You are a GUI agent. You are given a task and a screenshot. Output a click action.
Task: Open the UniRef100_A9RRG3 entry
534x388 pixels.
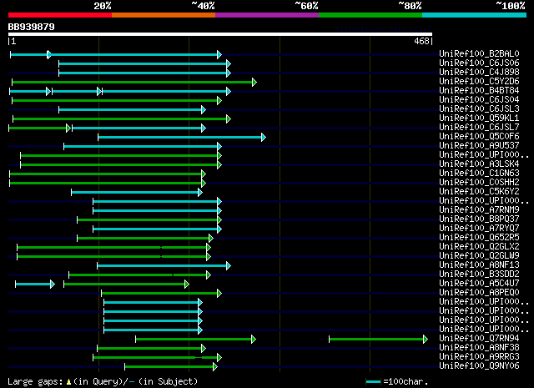pyautogui.click(x=479, y=357)
